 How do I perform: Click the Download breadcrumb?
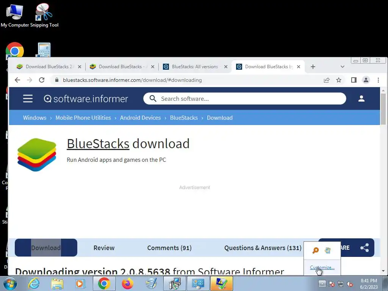pos(220,117)
